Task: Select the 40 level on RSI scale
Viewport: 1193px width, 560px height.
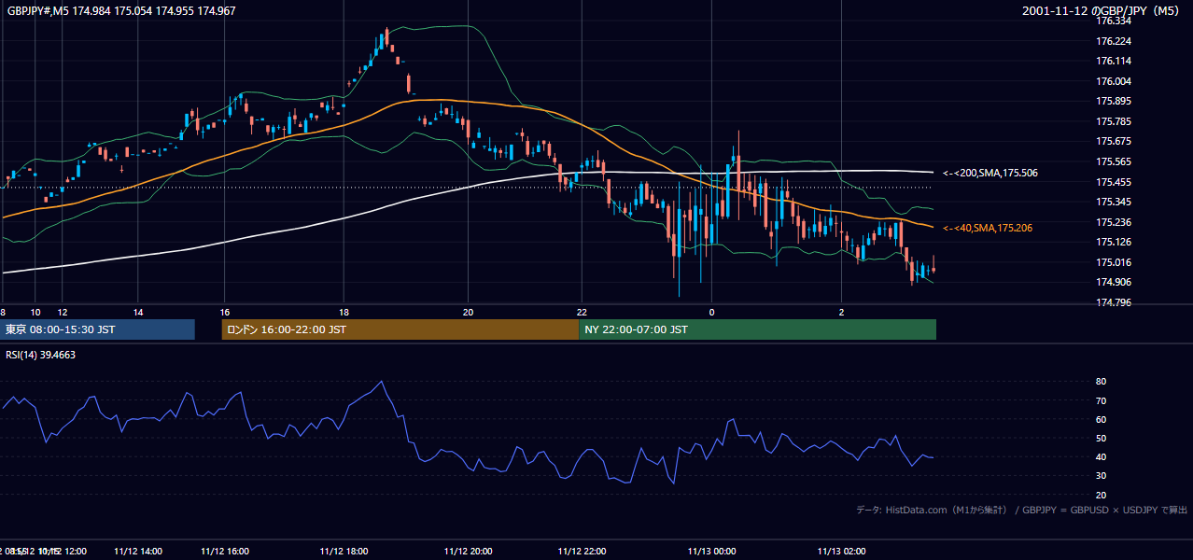Action: pos(1102,457)
